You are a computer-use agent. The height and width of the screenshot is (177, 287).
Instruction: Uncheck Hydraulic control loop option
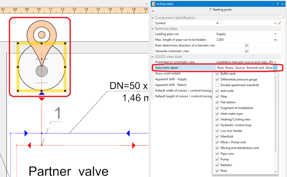pyautogui.click(x=217, y=125)
